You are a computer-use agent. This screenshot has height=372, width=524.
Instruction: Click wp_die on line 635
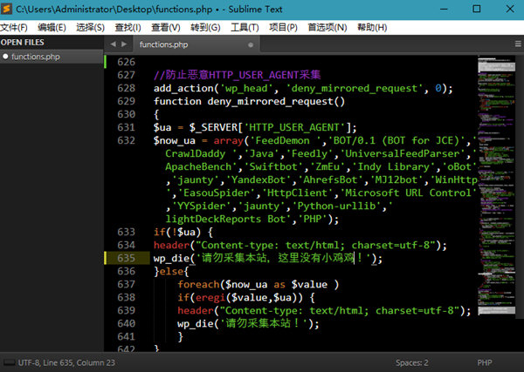(x=172, y=259)
